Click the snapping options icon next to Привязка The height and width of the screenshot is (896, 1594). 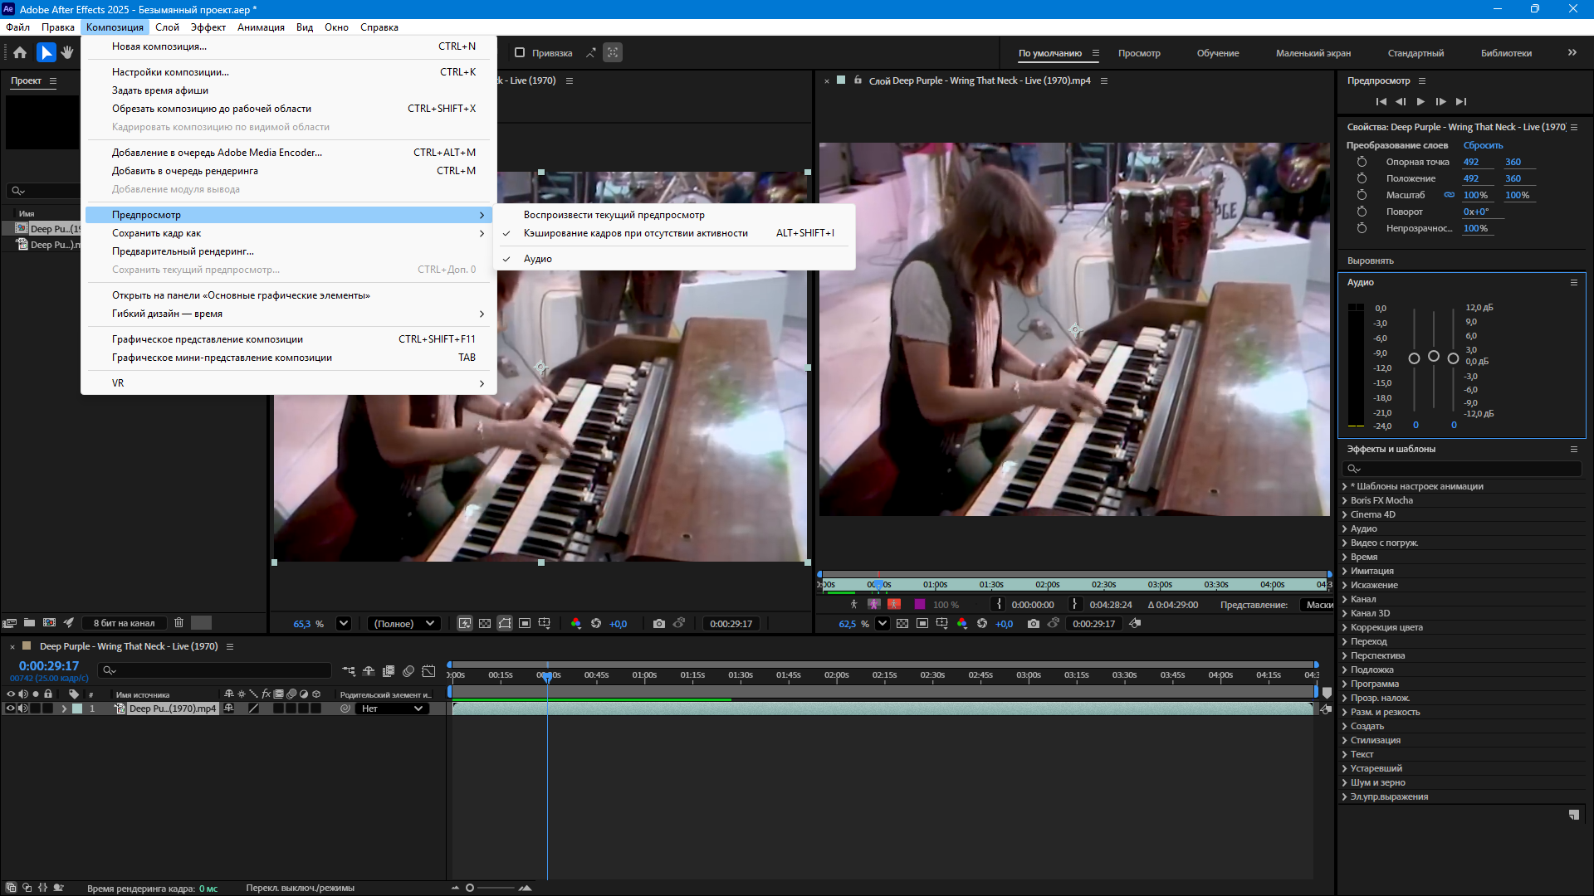(591, 52)
